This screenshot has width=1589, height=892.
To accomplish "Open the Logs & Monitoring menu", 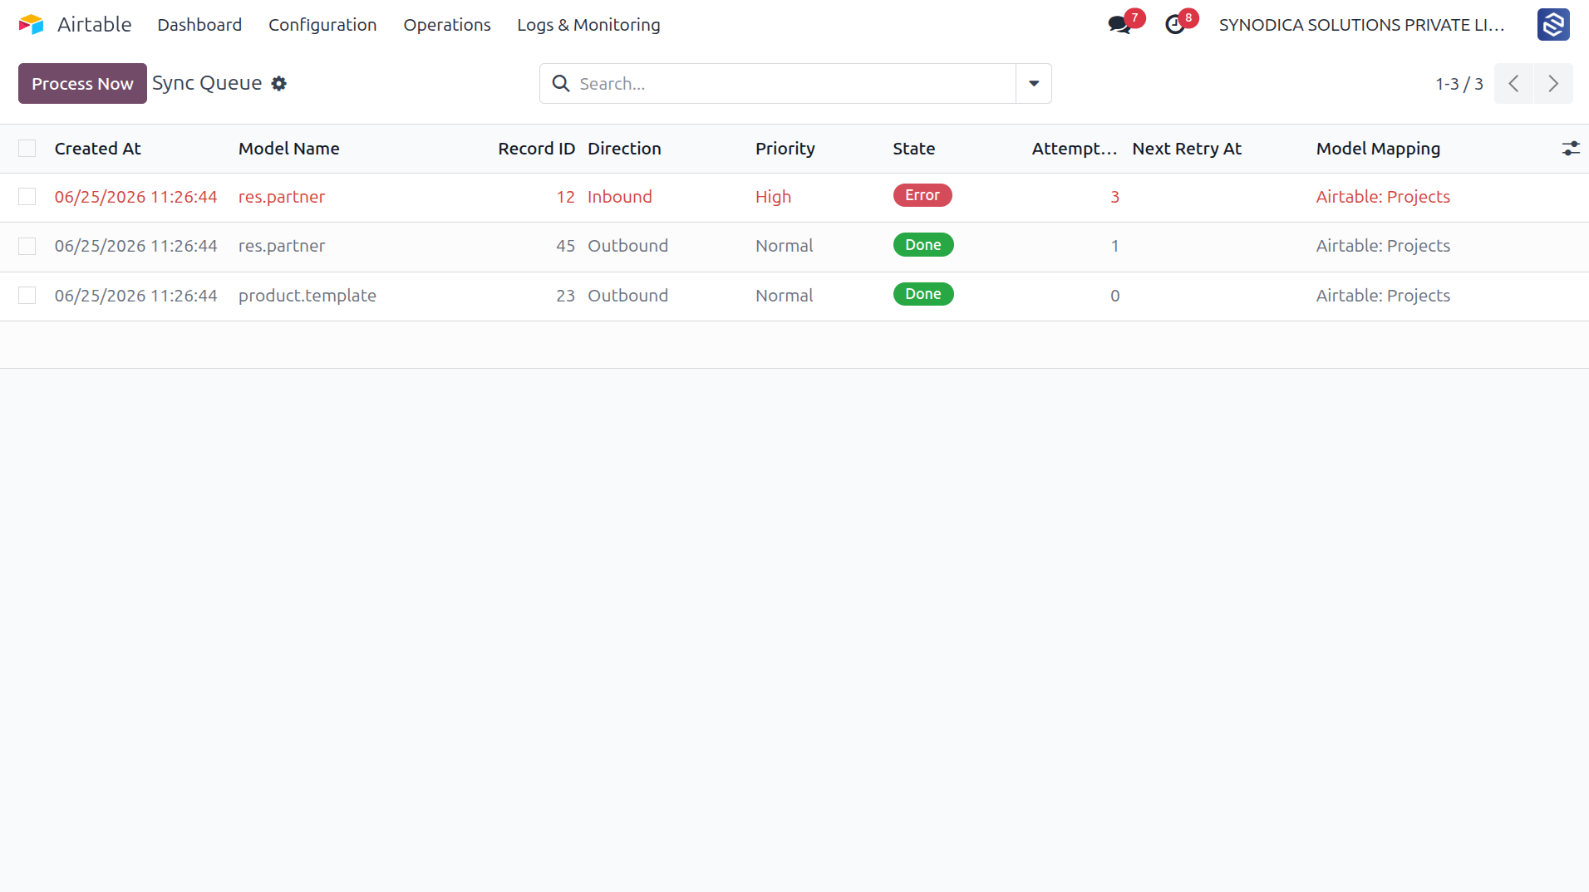I will (588, 25).
